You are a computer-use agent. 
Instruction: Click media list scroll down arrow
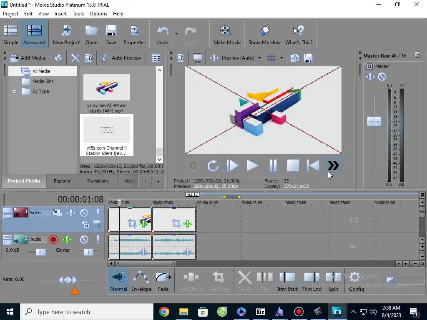[160, 160]
